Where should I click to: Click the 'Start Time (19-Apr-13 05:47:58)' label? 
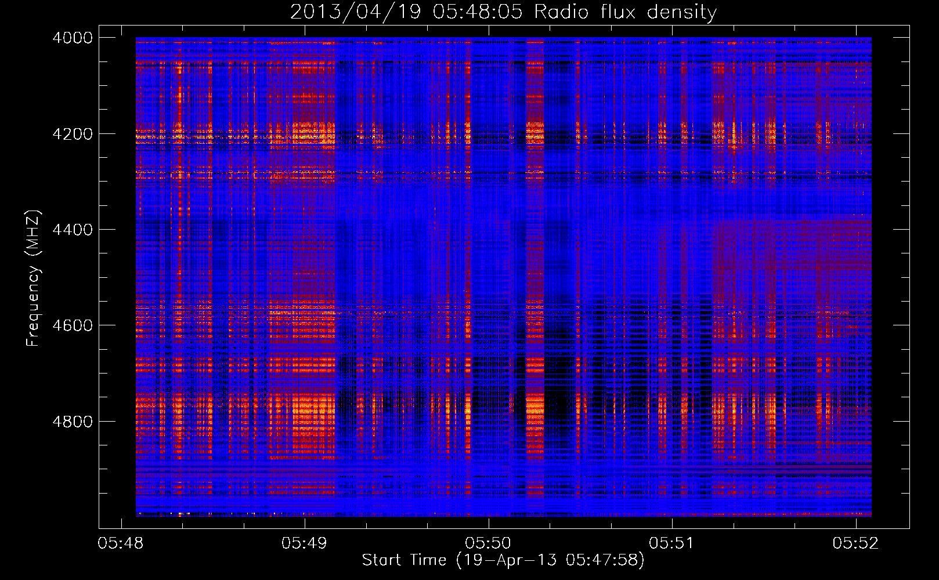click(503, 560)
